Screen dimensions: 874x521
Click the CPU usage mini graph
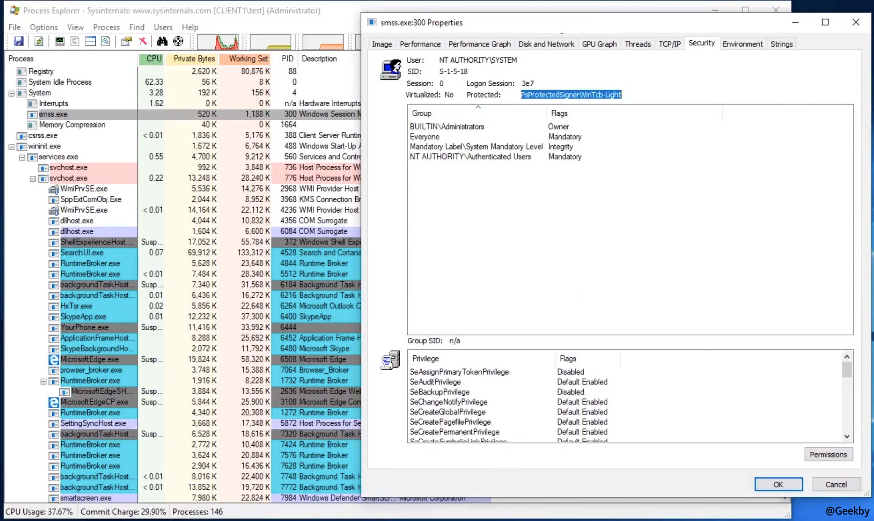pos(218,41)
